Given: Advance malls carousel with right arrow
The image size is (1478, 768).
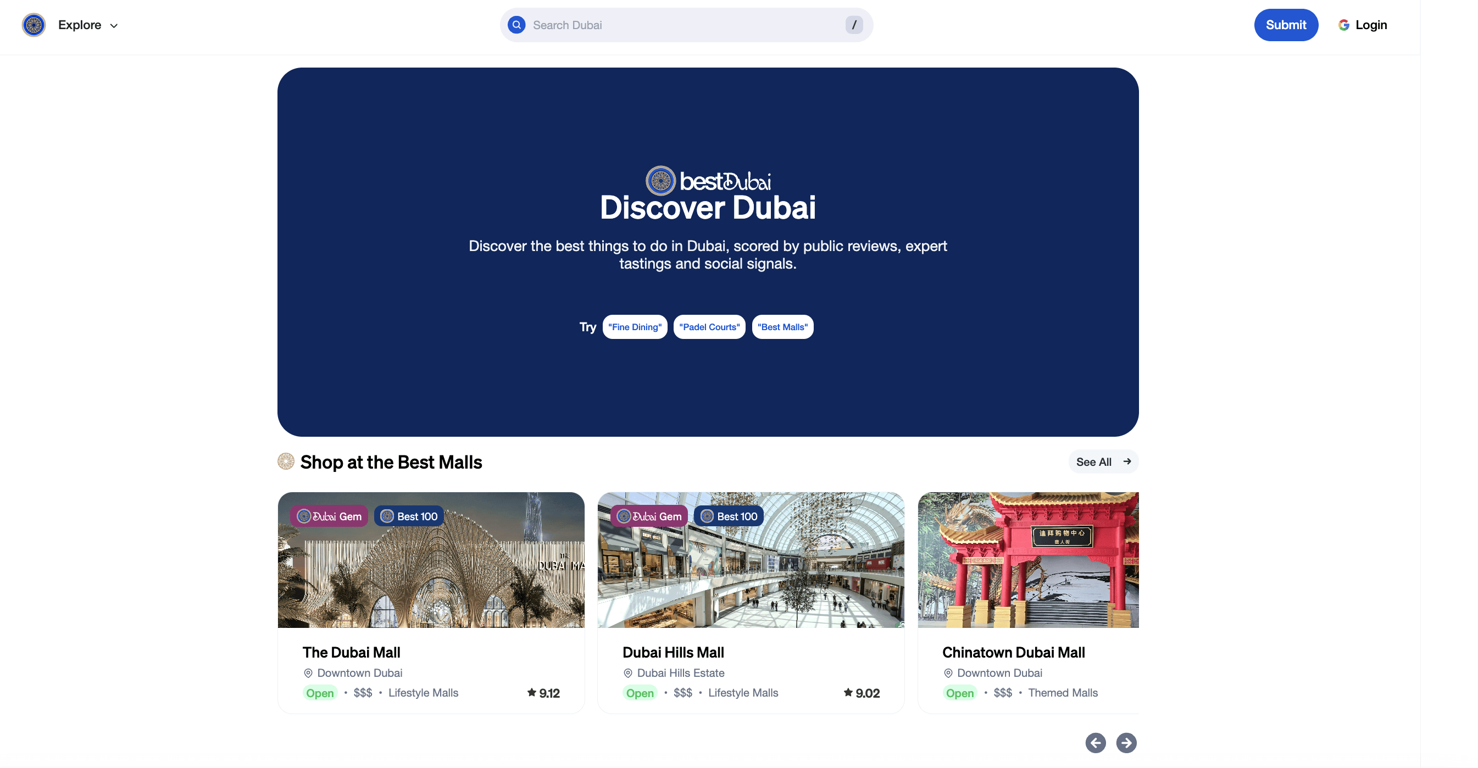Looking at the screenshot, I should point(1126,743).
